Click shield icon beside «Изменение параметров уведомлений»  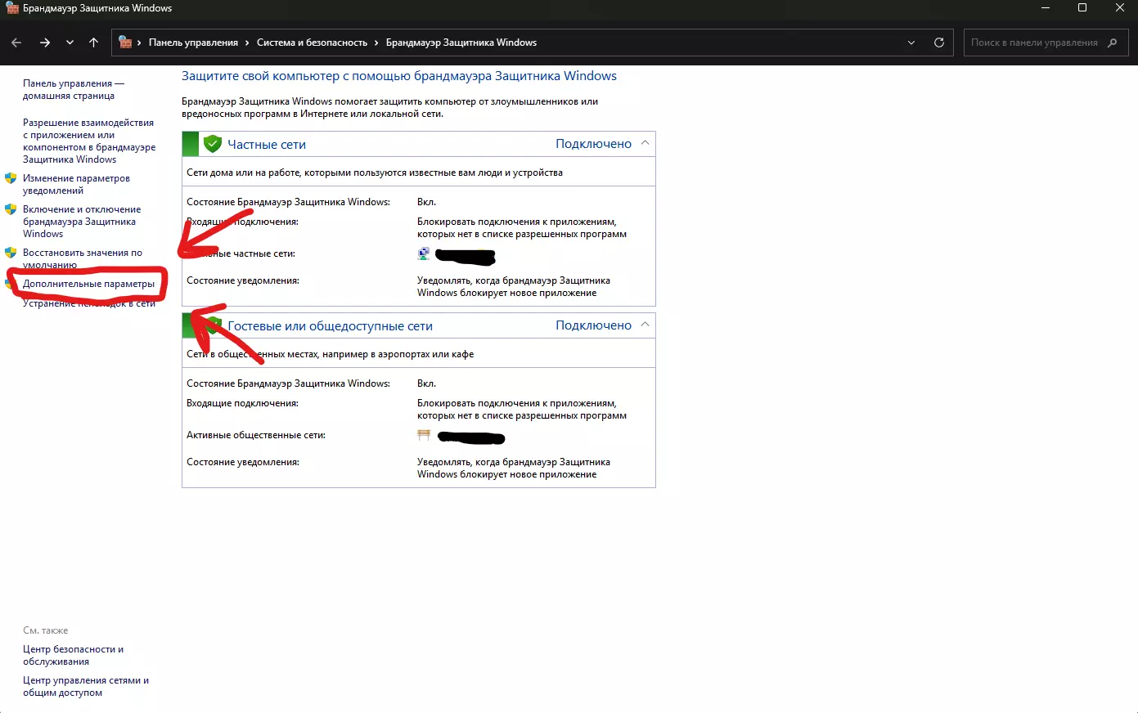(11, 178)
